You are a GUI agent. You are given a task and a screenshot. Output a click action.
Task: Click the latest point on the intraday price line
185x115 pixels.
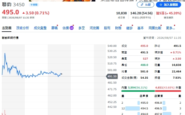pos(62,74)
